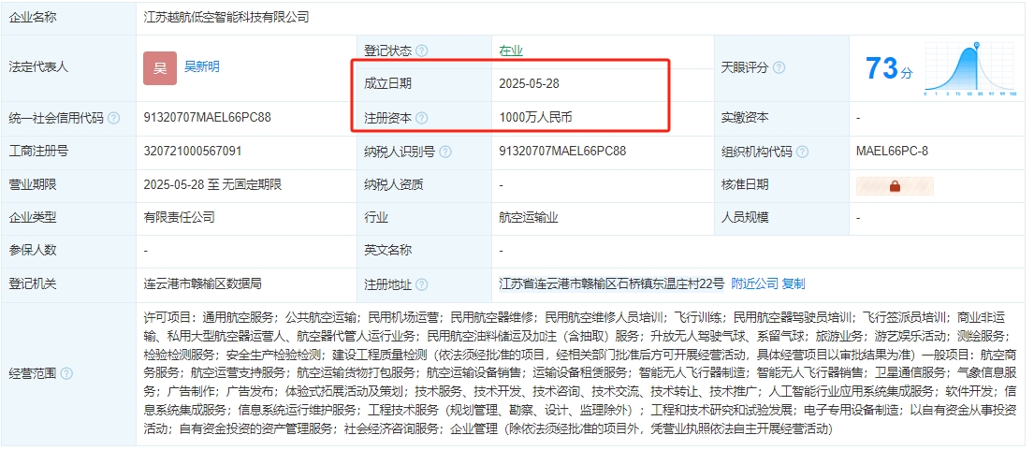Click the help icon beside 纳税人识别号
The width and height of the screenshot is (1034, 450).
tap(445, 152)
